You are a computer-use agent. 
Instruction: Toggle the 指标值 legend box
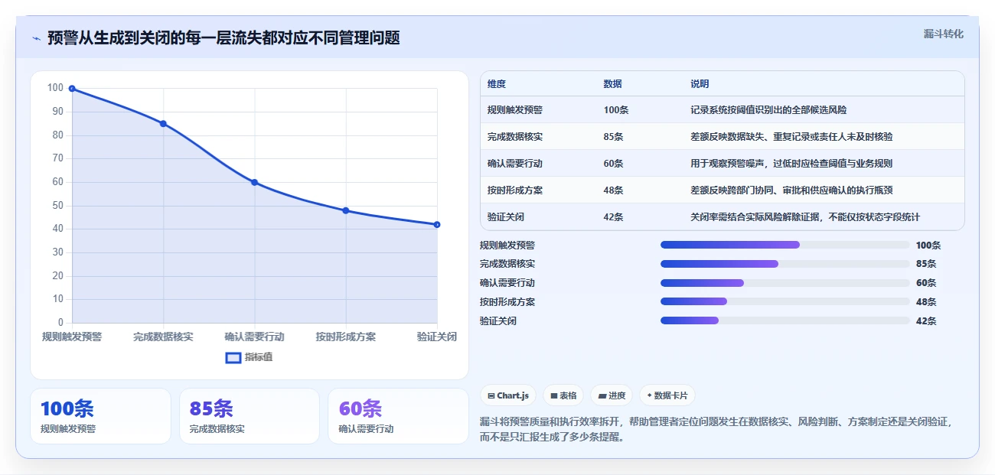point(233,357)
